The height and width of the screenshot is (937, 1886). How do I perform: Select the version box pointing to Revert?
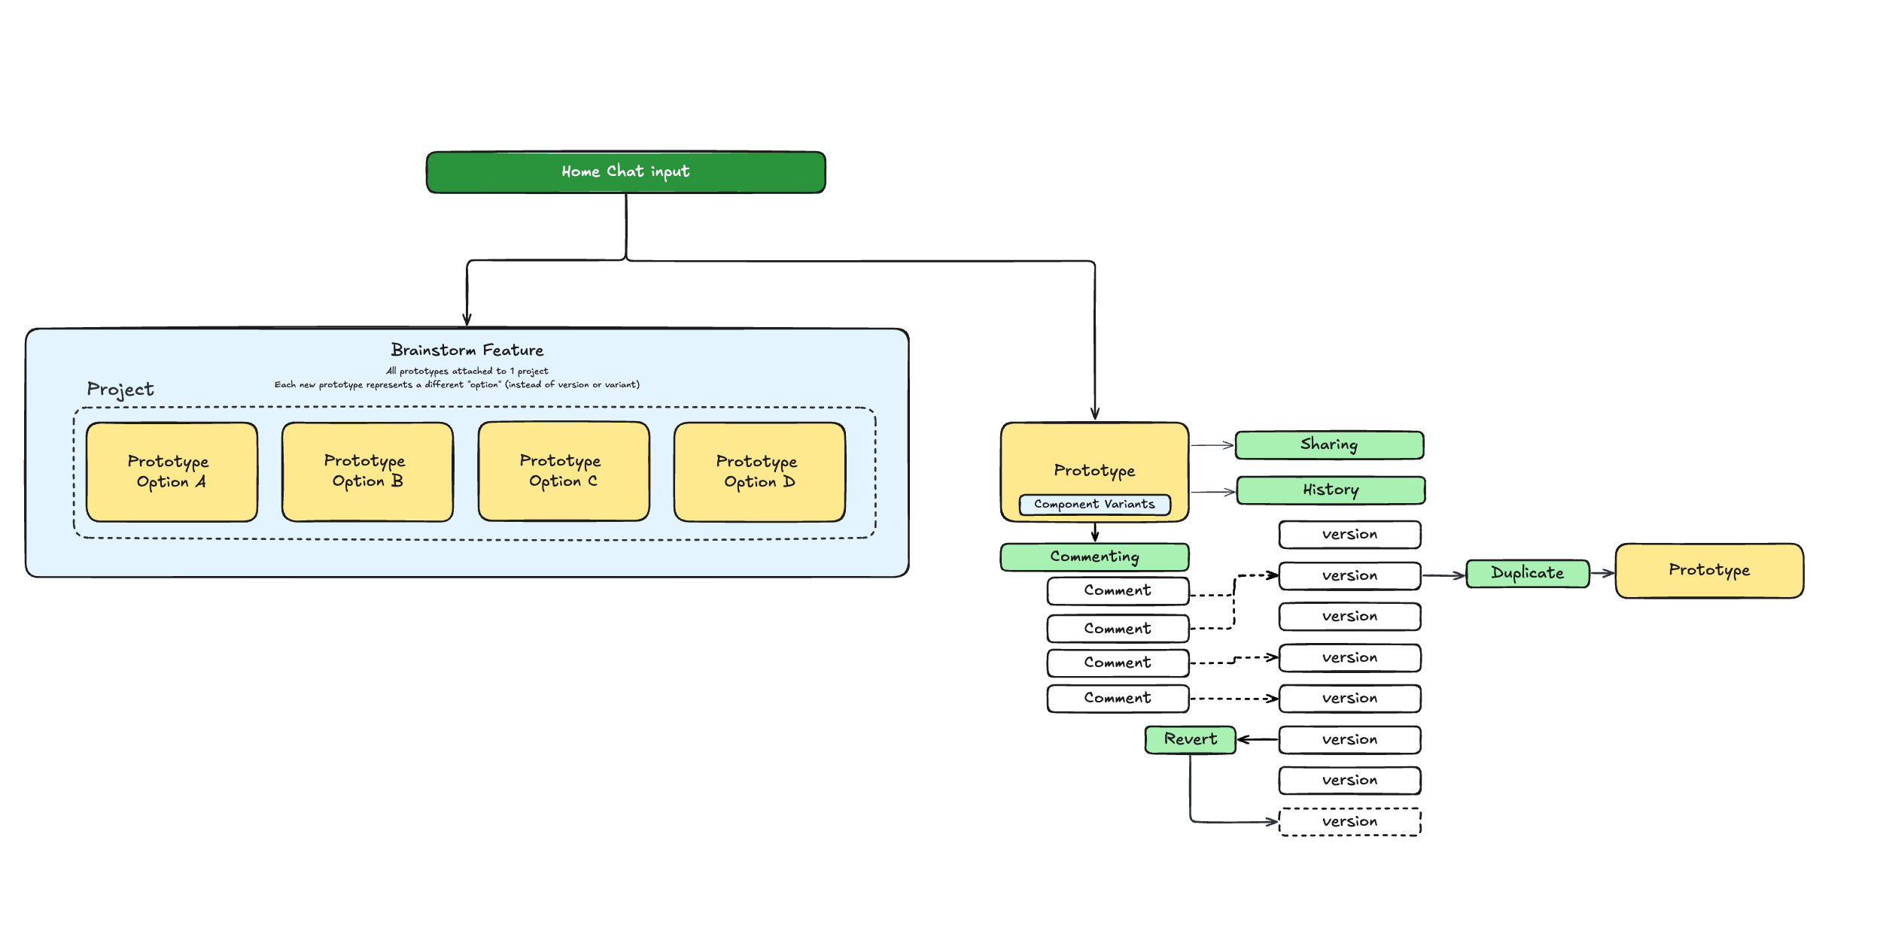1349,740
